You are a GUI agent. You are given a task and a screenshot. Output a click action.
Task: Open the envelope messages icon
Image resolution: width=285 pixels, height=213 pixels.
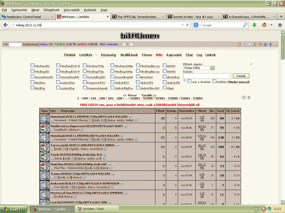pyautogui.click(x=250, y=44)
